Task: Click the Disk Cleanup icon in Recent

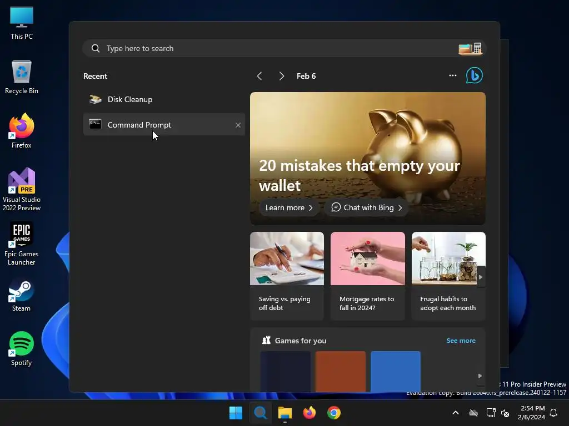Action: (96, 99)
